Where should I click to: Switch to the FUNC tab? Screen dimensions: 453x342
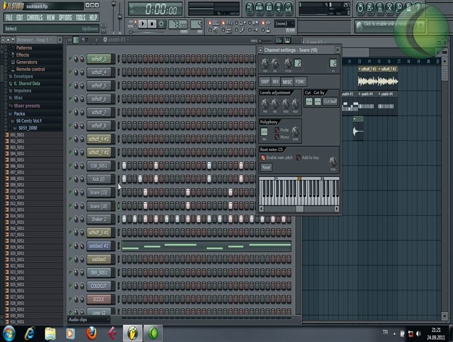[x=300, y=82]
